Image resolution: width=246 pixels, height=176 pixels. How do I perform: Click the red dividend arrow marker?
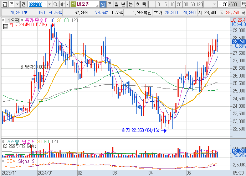point(35,76)
